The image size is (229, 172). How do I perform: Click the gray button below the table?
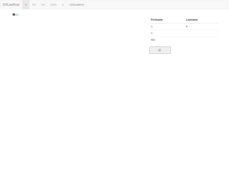tap(160, 50)
